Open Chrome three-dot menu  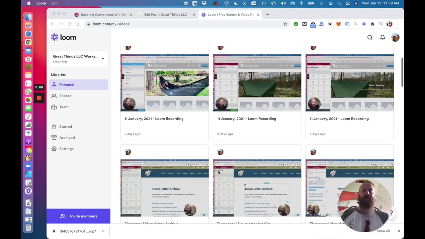pos(398,24)
